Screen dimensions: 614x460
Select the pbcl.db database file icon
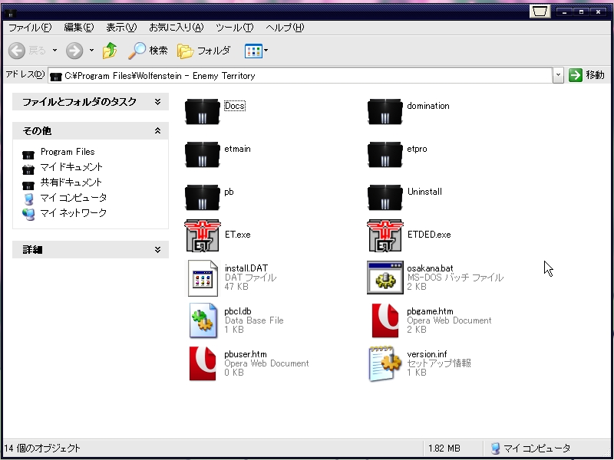tap(203, 320)
